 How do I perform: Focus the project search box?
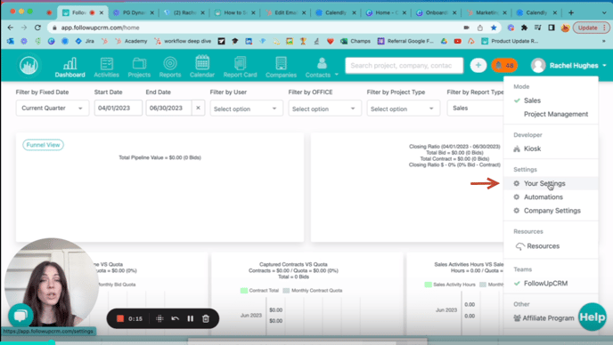pyautogui.click(x=405, y=65)
